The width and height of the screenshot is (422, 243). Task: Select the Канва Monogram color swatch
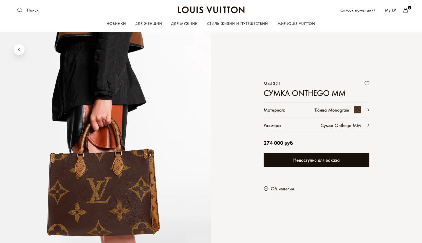point(357,110)
